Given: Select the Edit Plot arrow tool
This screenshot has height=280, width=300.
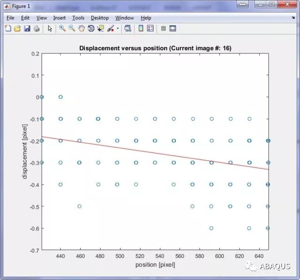Looking at the screenshot, I should pyautogui.click(x=50, y=29).
